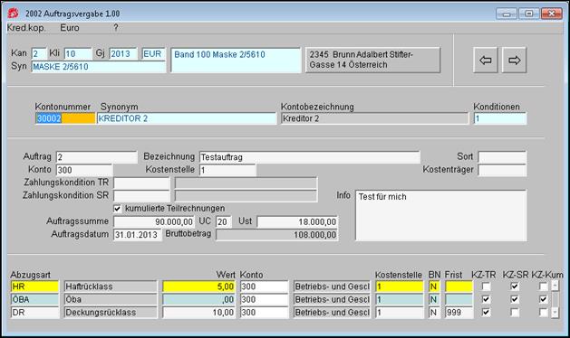Click the Band 100 Maske 2/5610 box
Screen dimensions: 570x338
236,61
